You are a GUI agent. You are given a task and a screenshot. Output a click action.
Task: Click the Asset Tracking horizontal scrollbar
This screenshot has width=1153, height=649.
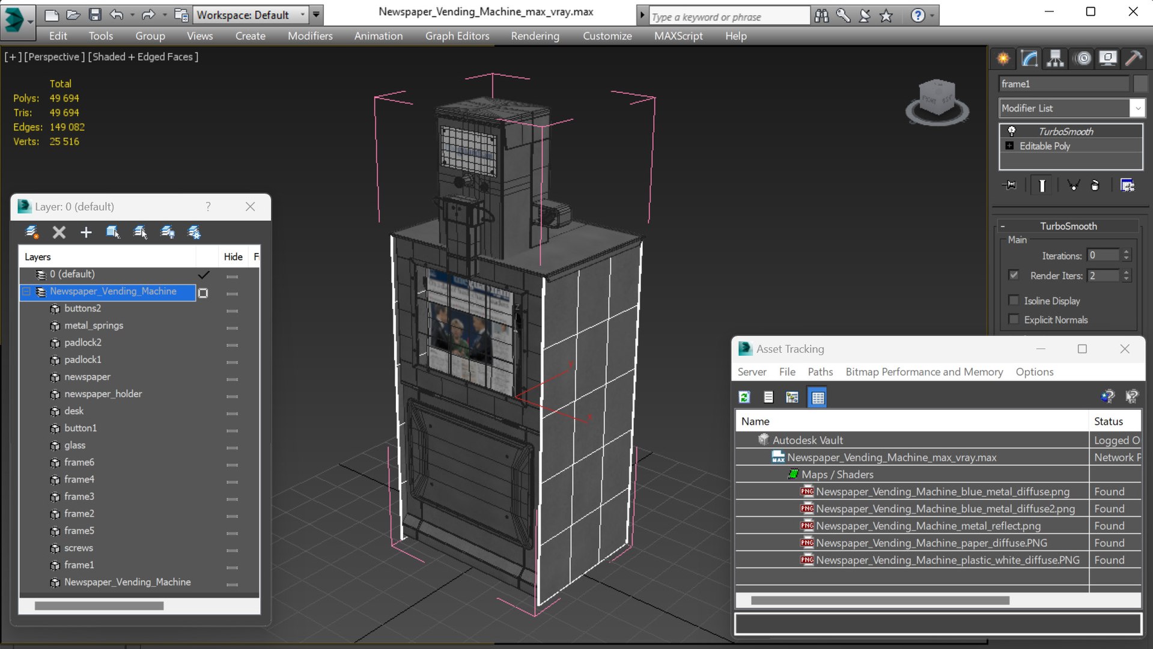coord(880,600)
